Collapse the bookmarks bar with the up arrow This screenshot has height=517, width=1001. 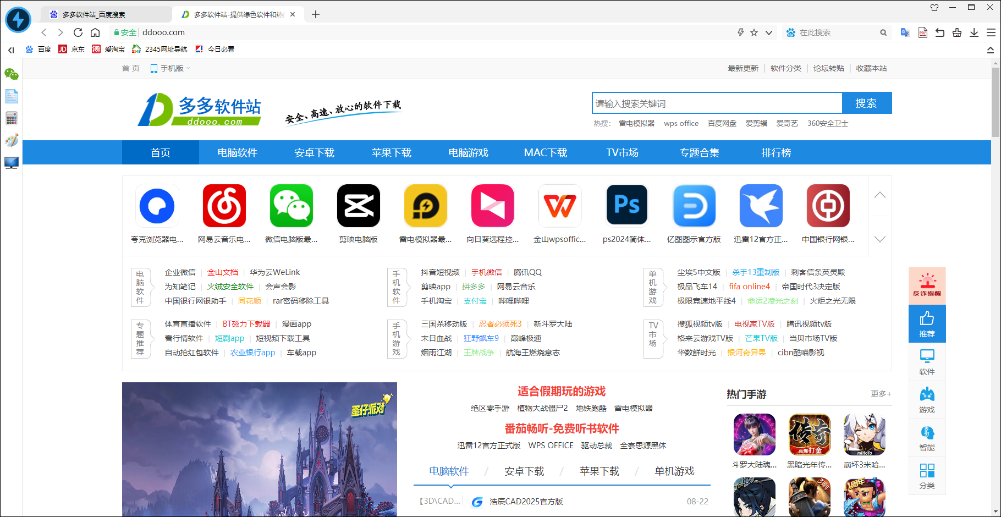pos(991,50)
